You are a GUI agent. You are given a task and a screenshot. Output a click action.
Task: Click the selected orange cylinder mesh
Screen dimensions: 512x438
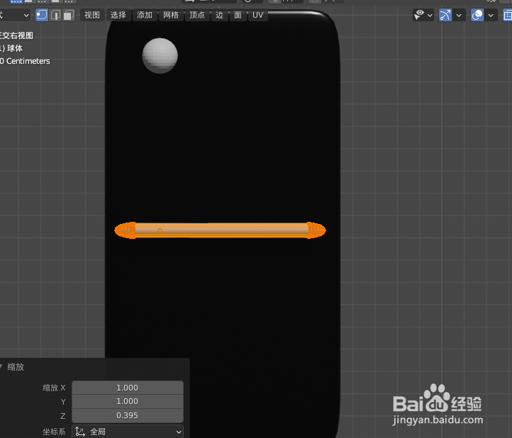[x=220, y=230]
